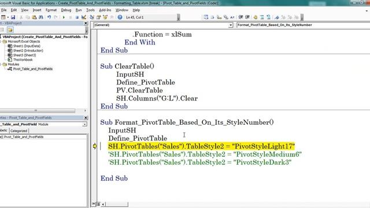Open the Insert menu
The height and width of the screenshot is (208, 370).
pos(37,10)
